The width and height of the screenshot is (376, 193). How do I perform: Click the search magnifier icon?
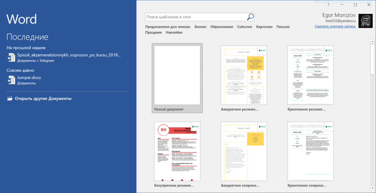(x=250, y=17)
